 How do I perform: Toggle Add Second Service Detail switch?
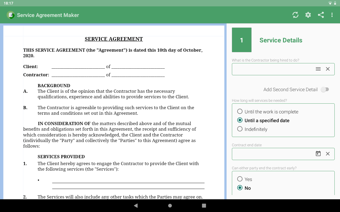(x=325, y=90)
